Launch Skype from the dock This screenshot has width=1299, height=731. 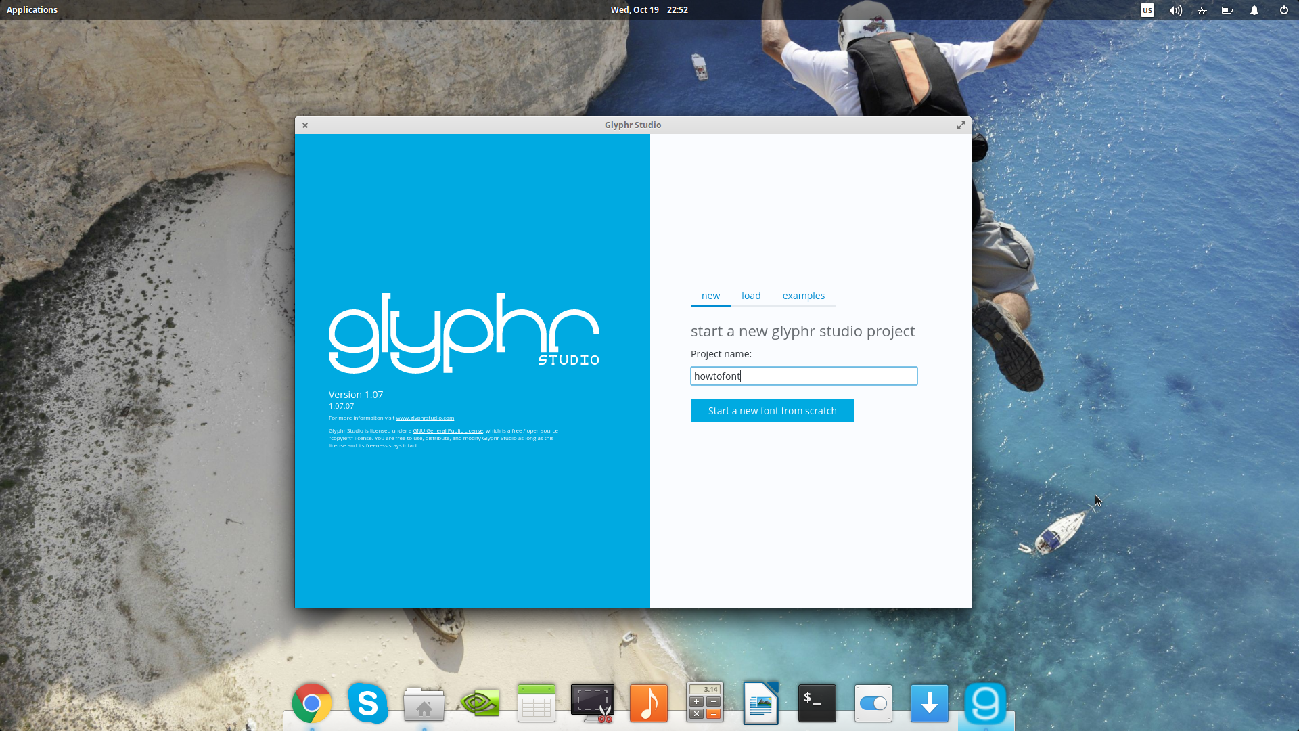(368, 703)
